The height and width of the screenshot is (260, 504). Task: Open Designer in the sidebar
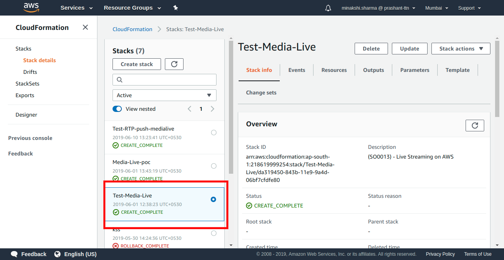[26, 115]
